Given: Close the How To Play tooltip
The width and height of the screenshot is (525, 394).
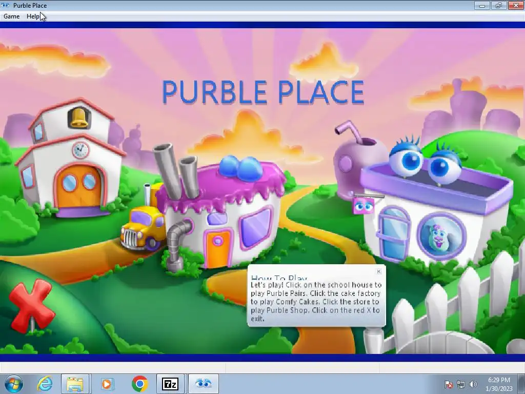Looking at the screenshot, I should pos(379,271).
